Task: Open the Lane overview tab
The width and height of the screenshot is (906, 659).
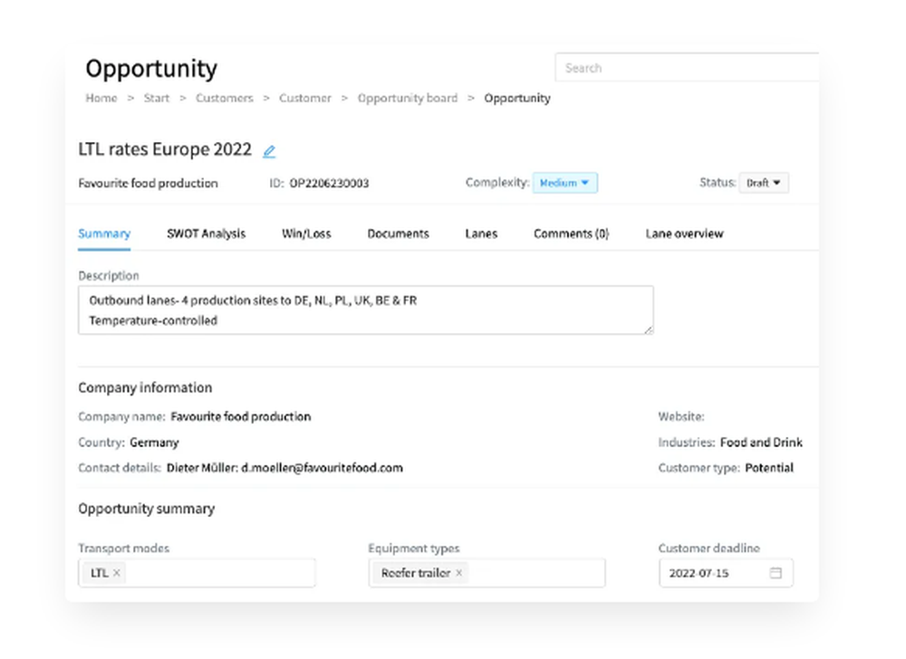Action: pyautogui.click(x=684, y=233)
